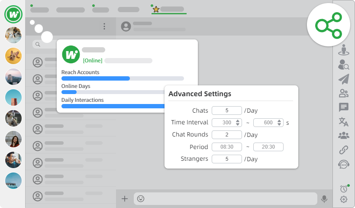The height and width of the screenshot is (208, 355).
Task: Click the Chats per day input field
Action: (227, 110)
